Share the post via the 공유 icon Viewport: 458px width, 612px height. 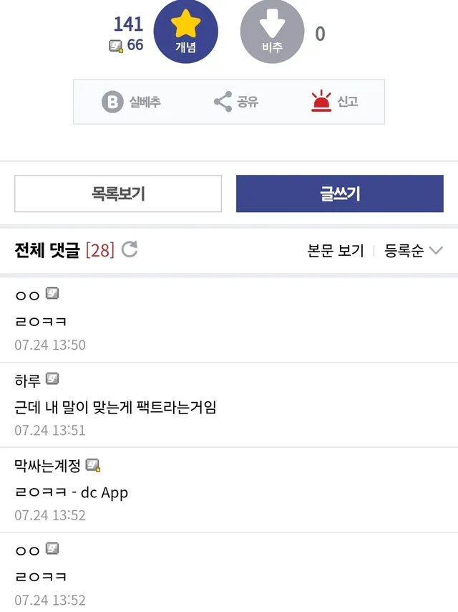(223, 102)
